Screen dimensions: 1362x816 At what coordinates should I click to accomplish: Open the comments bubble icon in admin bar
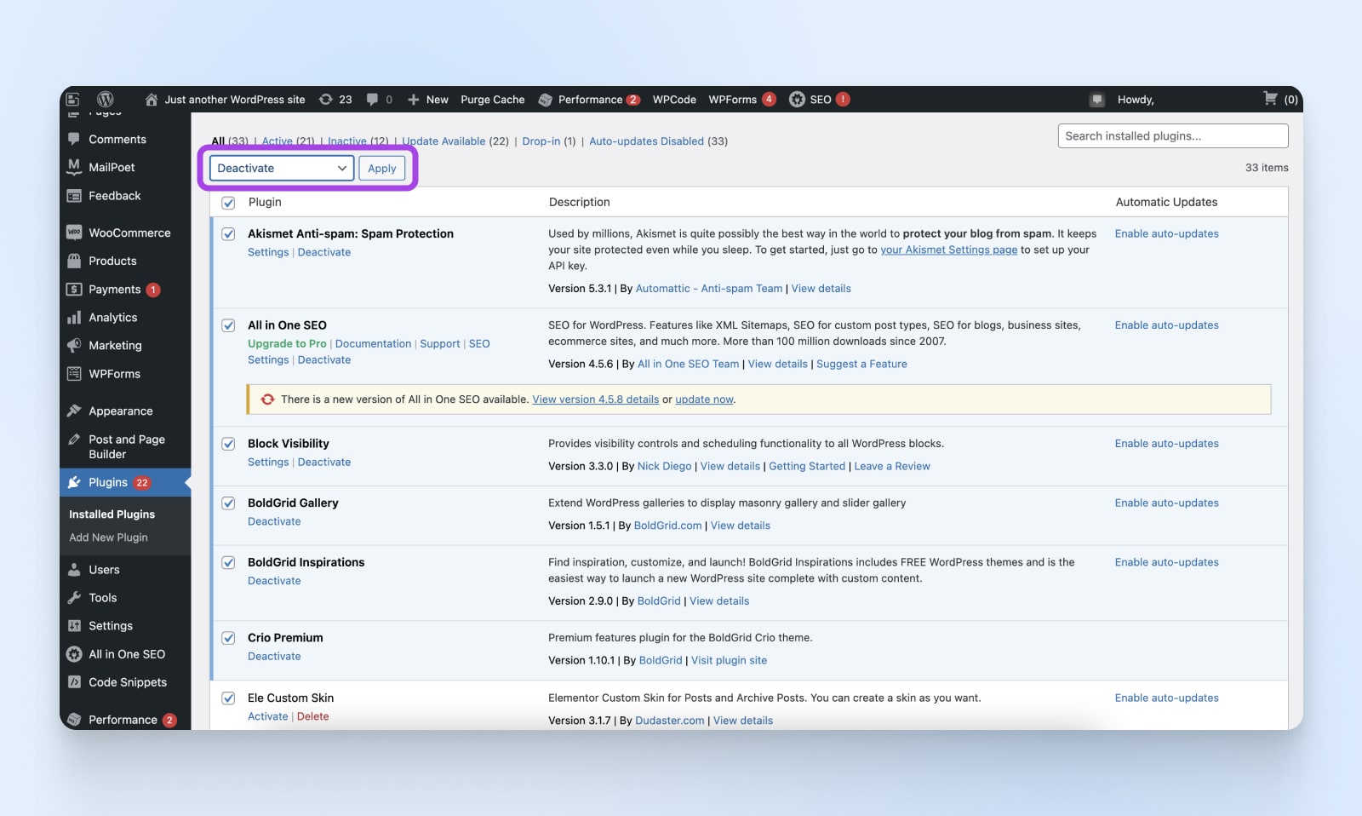pyautogui.click(x=372, y=100)
